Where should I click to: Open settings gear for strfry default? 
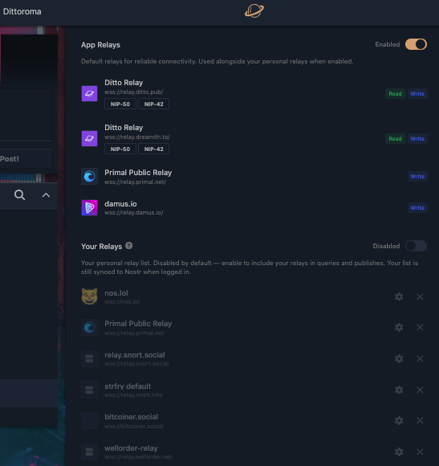coord(399,390)
